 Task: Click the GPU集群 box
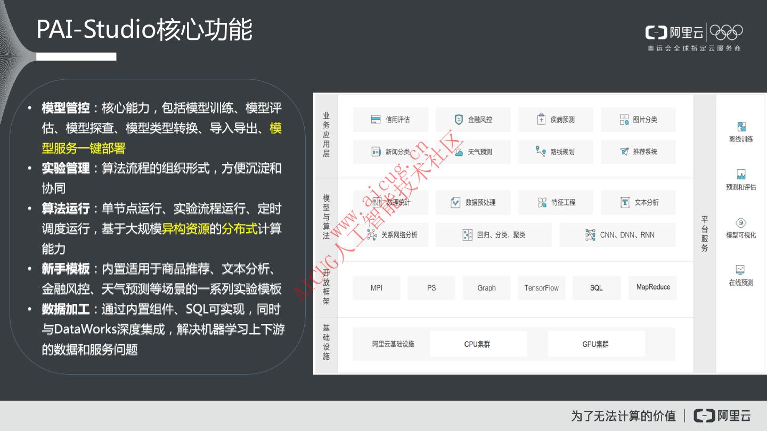click(x=596, y=344)
